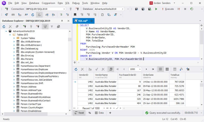Pin the Database Explorer panel
The image size is (204, 122).
[62, 21]
